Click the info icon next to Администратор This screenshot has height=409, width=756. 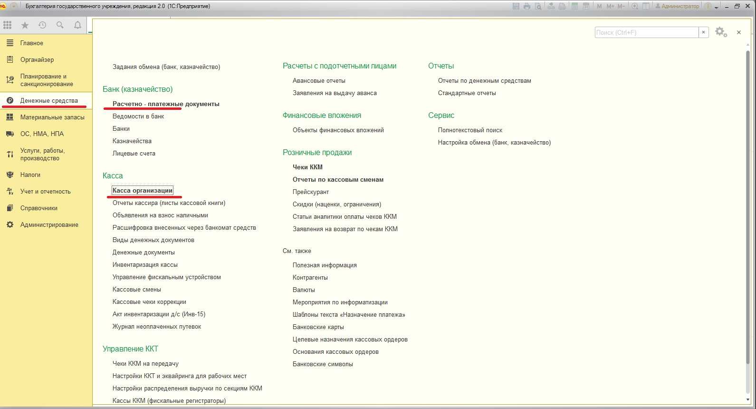point(708,6)
